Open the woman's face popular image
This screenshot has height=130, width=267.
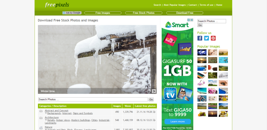click(213, 52)
